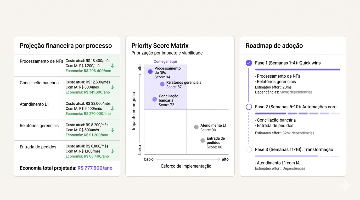Click the Começar aqui label
360x200 pixels.
(x=165, y=61)
